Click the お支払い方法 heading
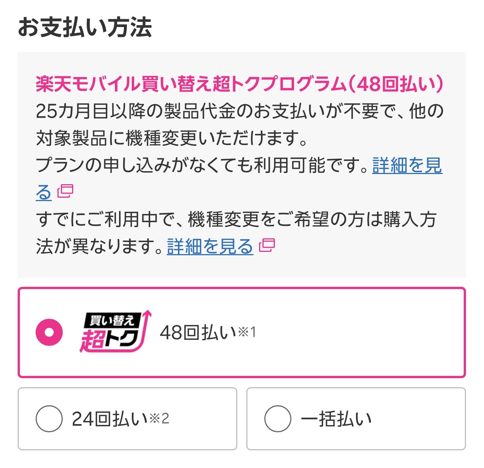 coord(85,27)
